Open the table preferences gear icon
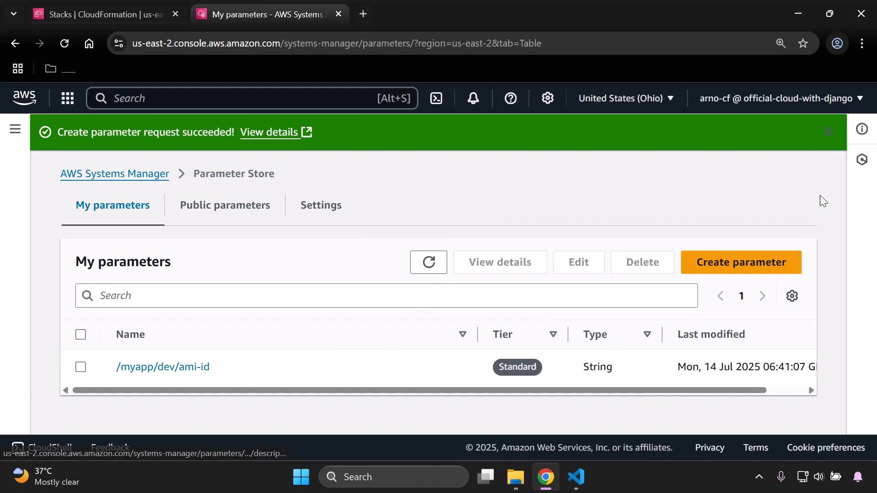877x493 pixels. [x=792, y=296]
